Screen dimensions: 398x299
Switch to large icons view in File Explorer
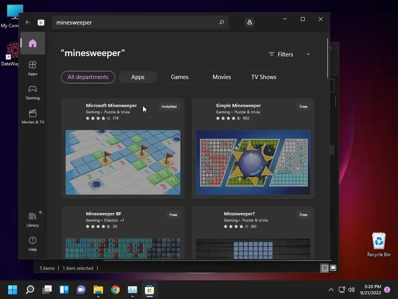coord(333,268)
